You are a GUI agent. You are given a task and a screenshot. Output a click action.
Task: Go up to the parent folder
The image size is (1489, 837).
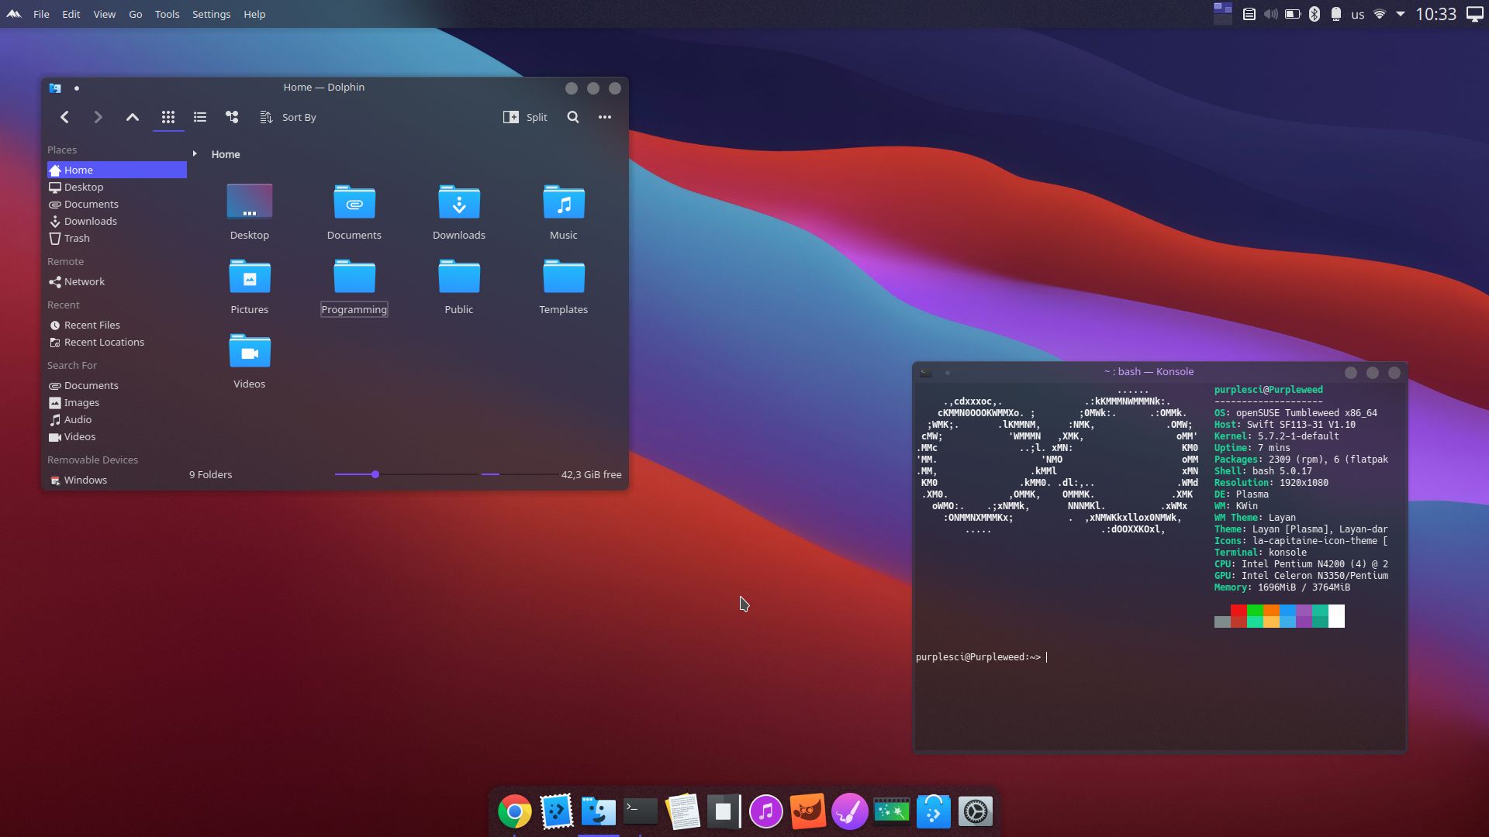pos(133,117)
